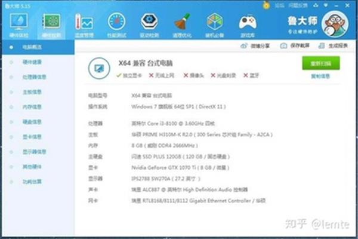This screenshot has height=239, width=358.
Task: Select the 硬件检测 hardware detection module
Action: [51, 25]
